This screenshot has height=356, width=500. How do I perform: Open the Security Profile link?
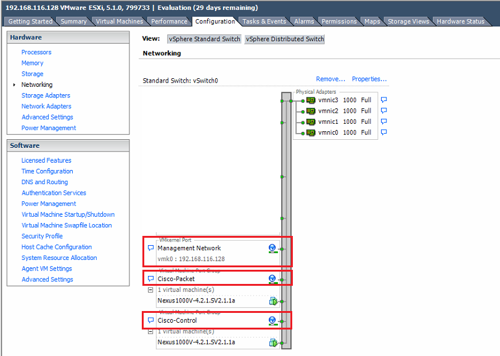click(x=42, y=237)
